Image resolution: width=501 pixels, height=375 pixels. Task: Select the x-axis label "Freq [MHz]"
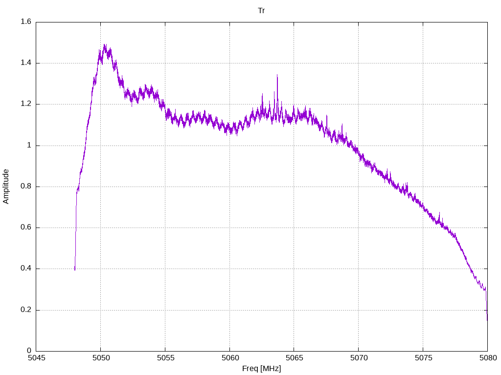tap(261, 369)
